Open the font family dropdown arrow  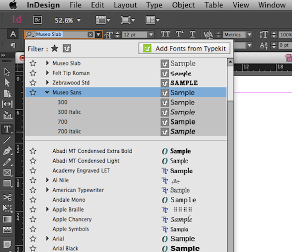98,35
